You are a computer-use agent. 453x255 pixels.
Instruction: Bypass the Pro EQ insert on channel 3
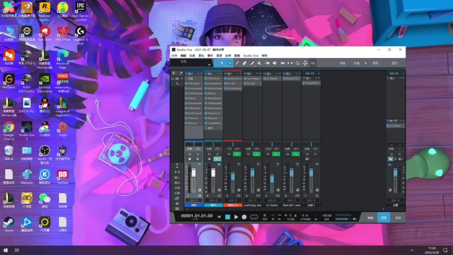click(x=225, y=83)
